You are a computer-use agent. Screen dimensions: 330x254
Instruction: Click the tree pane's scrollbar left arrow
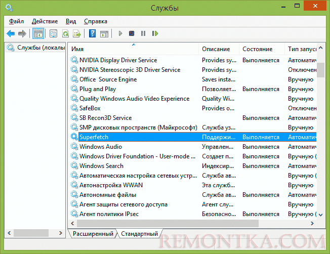click(x=9, y=233)
